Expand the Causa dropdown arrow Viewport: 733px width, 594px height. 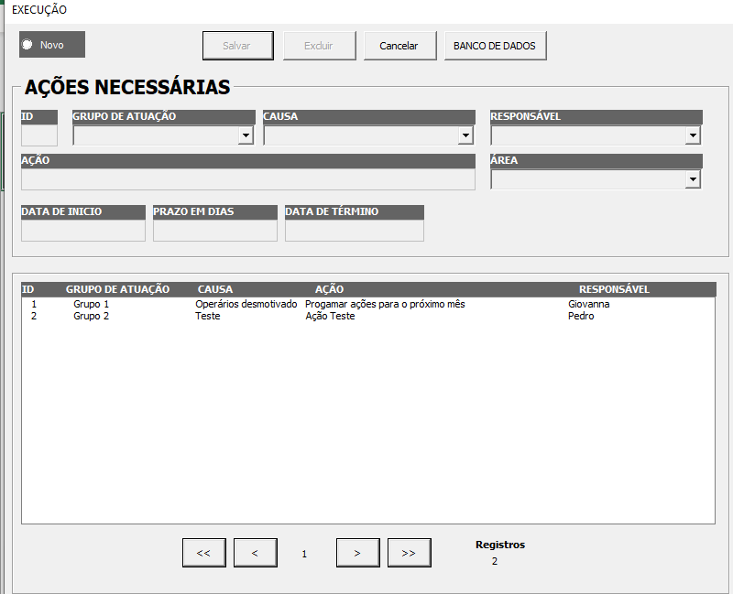465,135
